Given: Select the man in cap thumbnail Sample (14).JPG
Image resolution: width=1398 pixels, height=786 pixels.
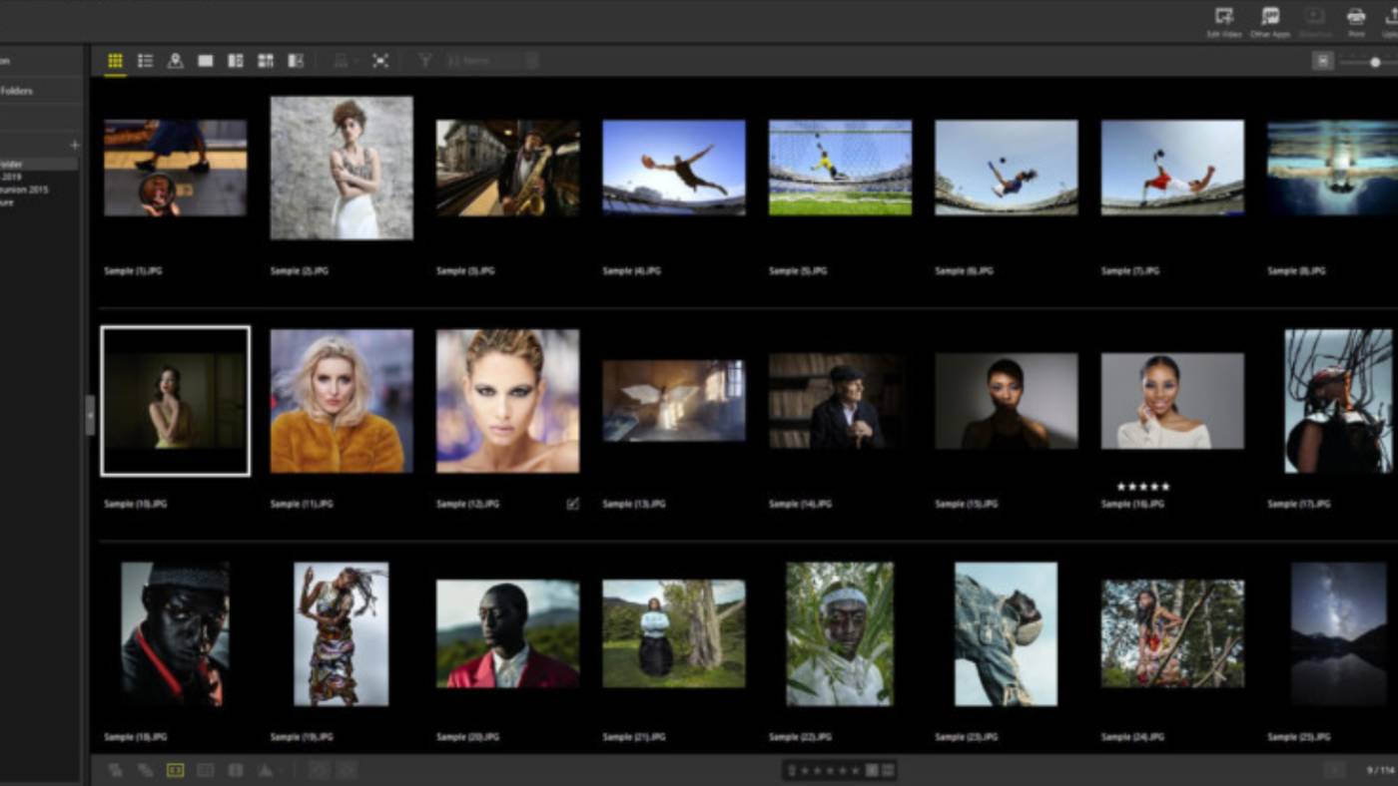Looking at the screenshot, I should (x=840, y=401).
